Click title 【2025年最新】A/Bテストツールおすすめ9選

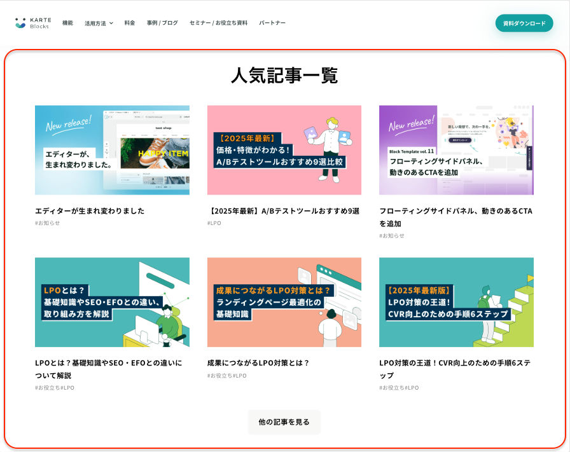[x=284, y=210]
